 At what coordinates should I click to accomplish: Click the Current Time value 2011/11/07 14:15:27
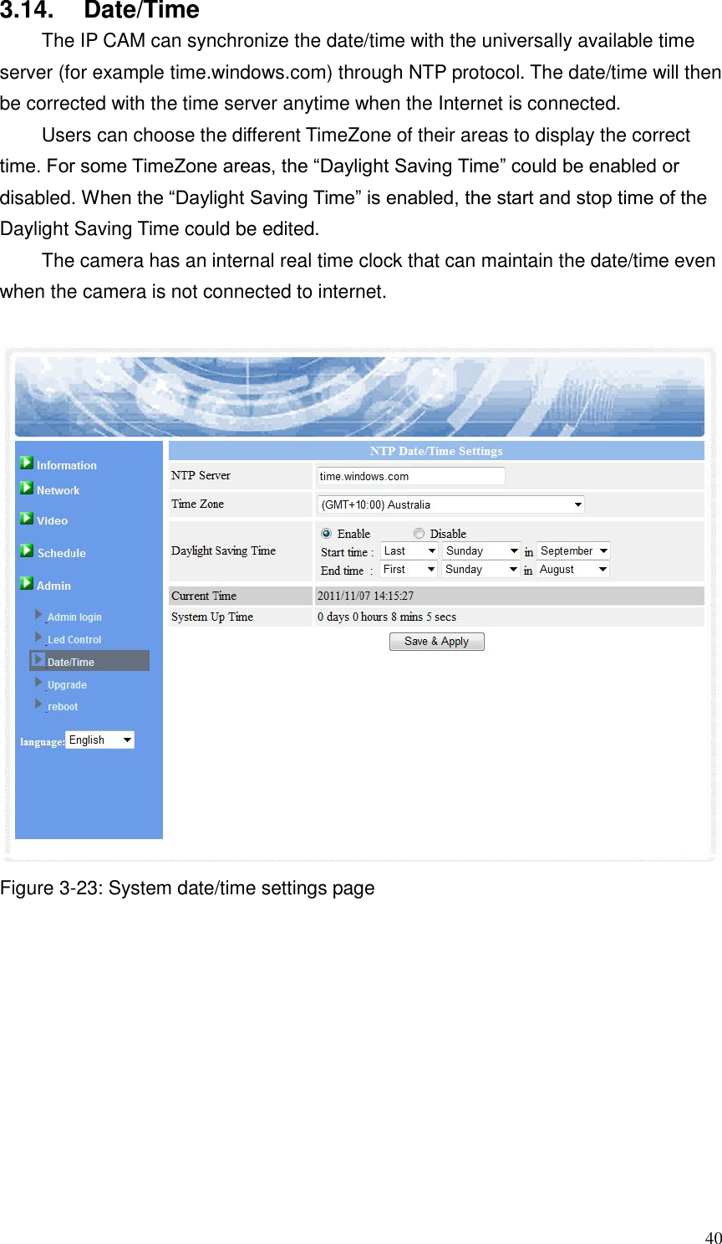pos(365,596)
